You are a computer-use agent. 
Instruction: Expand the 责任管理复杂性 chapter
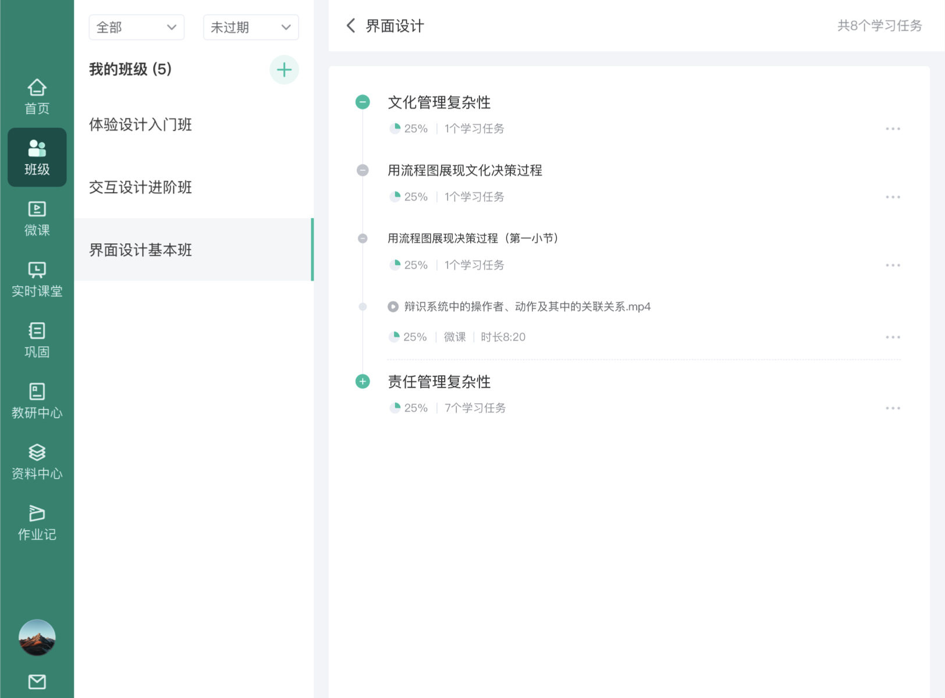tap(363, 382)
